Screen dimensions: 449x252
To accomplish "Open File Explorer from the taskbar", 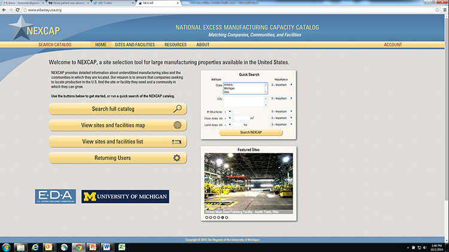I will pos(20,247).
